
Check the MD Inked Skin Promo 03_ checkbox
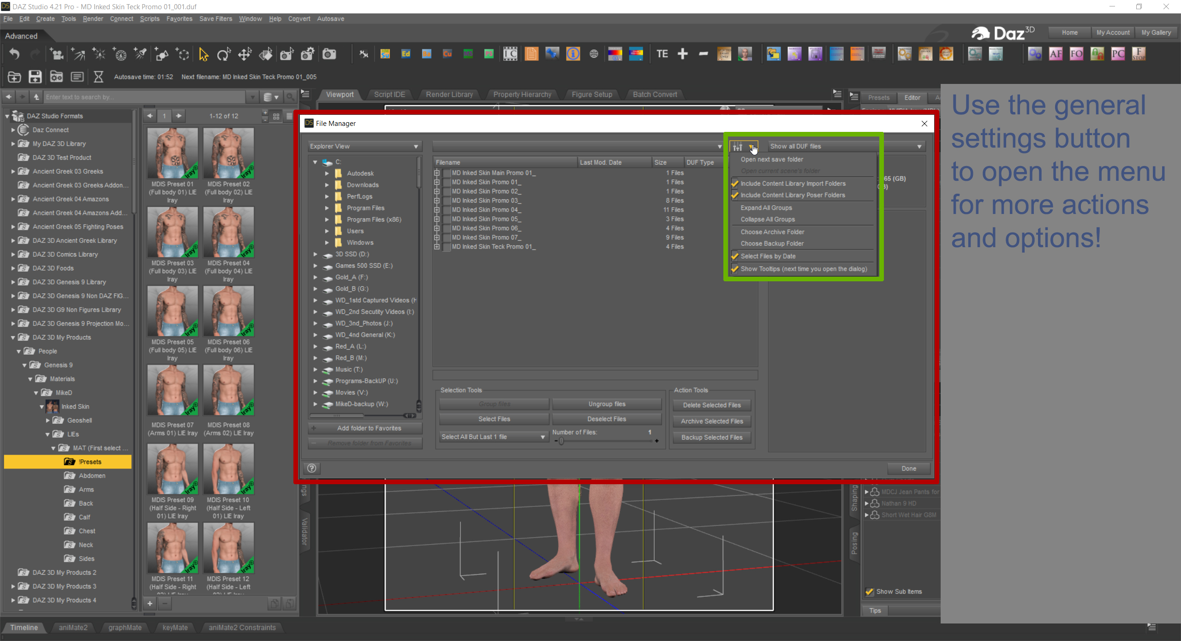coord(447,201)
